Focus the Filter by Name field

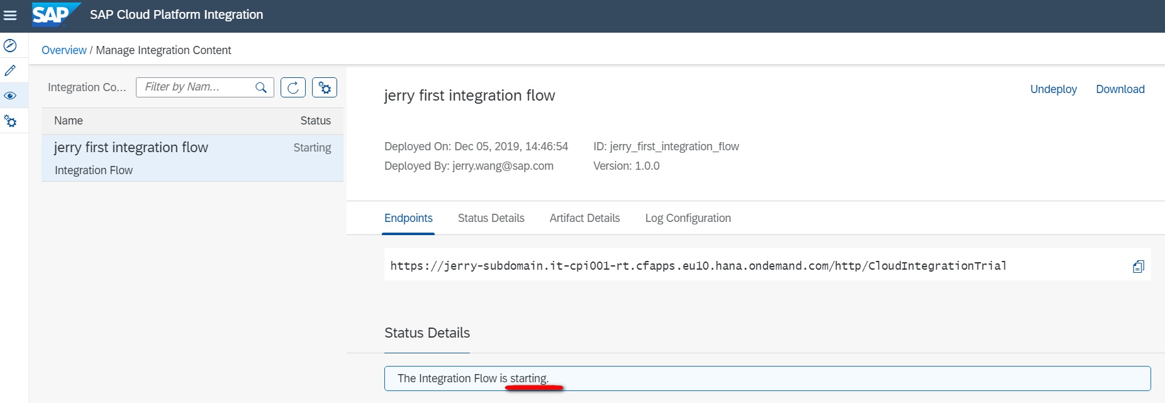(x=195, y=87)
